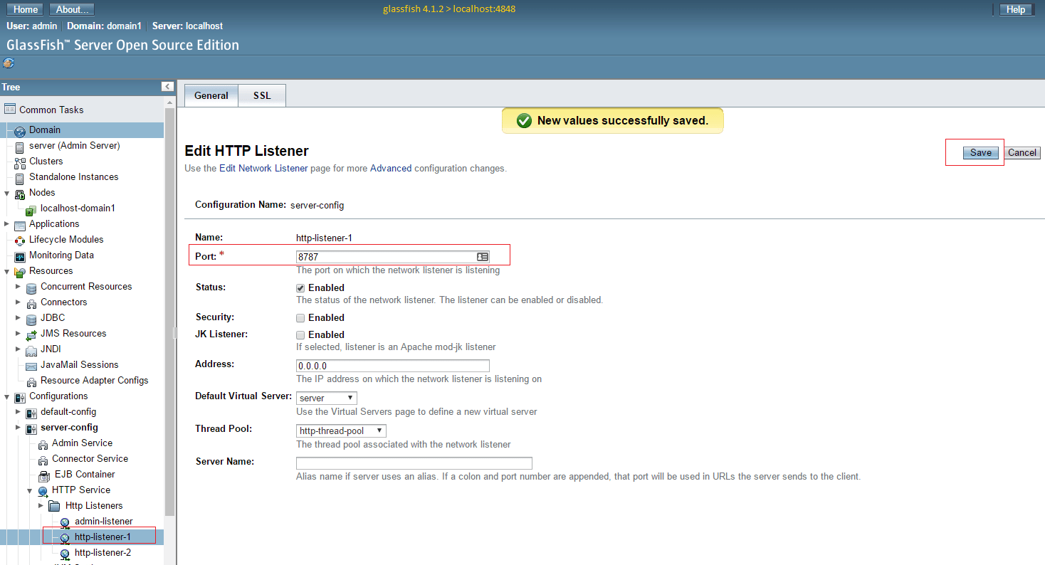This screenshot has width=1045, height=565.
Task: Click inside the Server Name input field
Action: [x=413, y=463]
